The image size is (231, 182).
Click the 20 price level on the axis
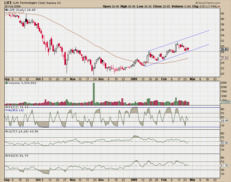(x=223, y=74)
